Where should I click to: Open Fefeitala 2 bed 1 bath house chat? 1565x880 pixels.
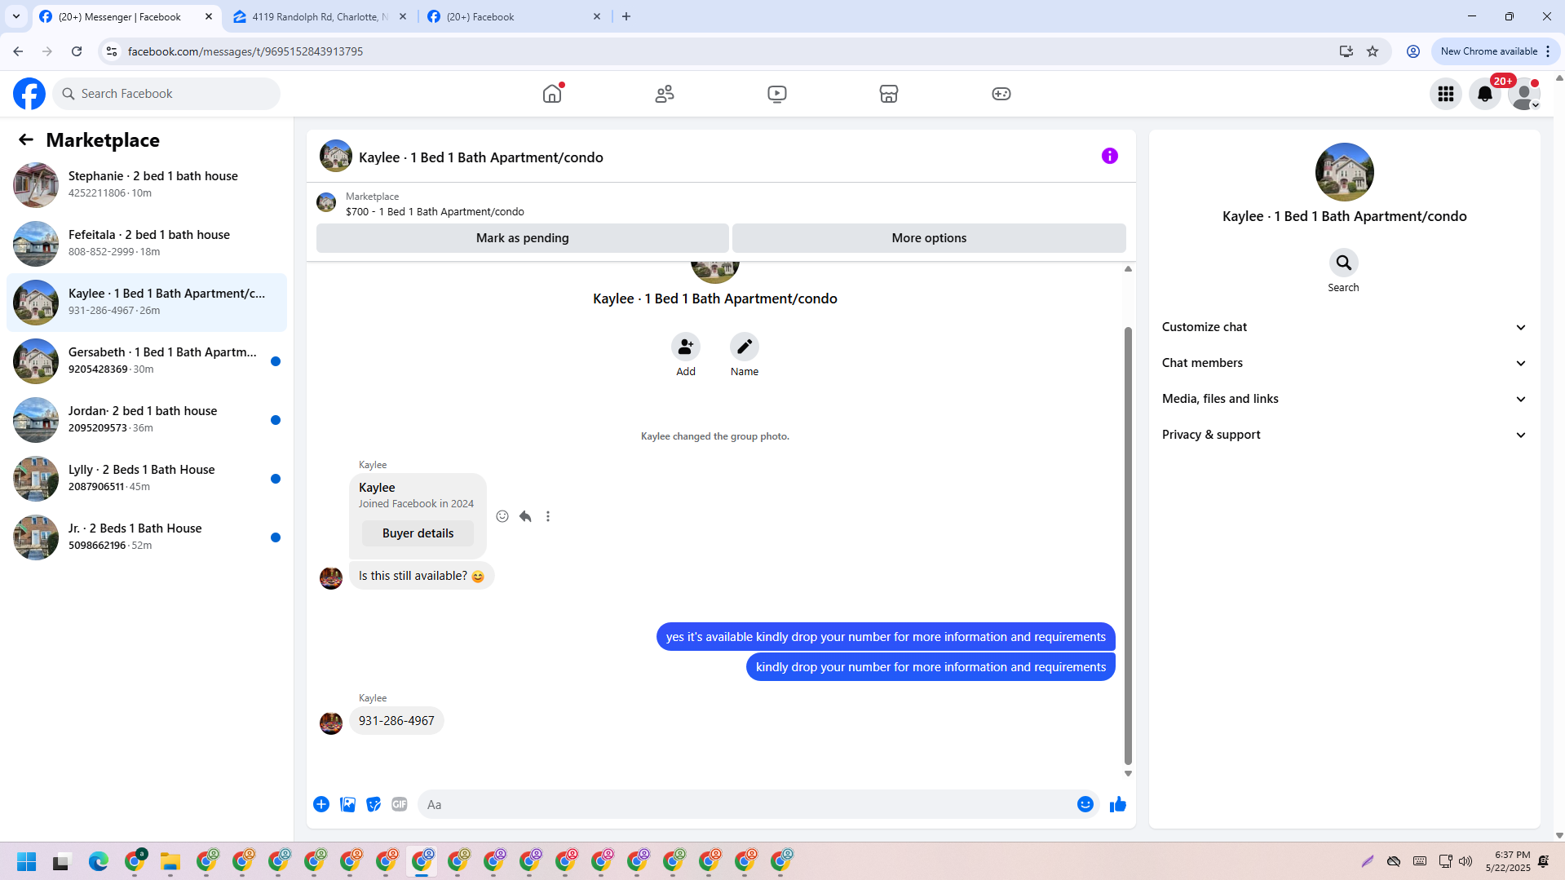coord(147,243)
